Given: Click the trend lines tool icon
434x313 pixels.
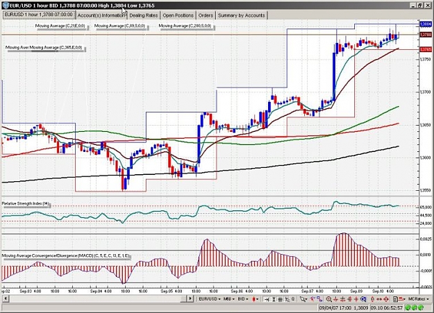Looking at the screenshot, I should [287, 299].
